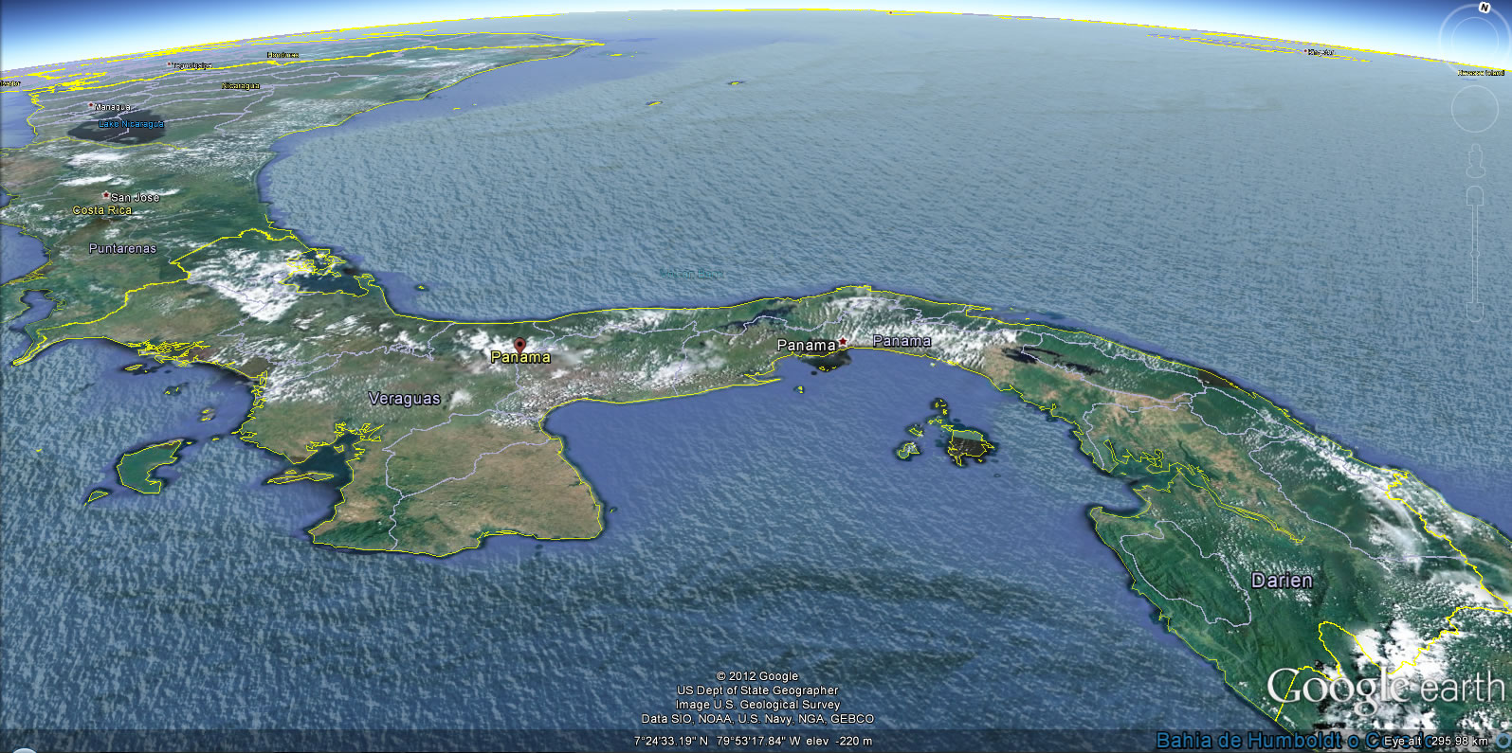1512x753 pixels.
Task: Click the Managua capital marker
Action: coord(91,105)
